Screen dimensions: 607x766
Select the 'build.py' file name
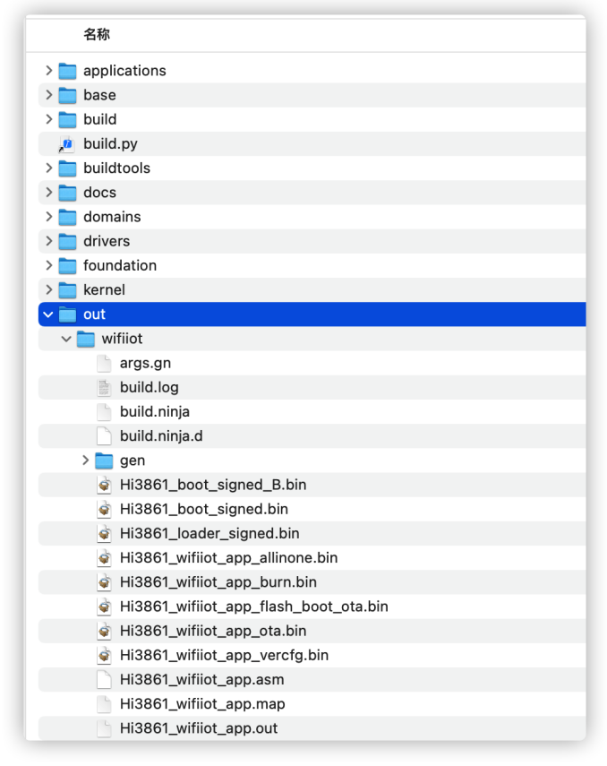110,144
